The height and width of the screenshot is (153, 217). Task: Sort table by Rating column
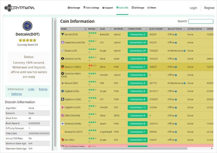tap(93, 29)
